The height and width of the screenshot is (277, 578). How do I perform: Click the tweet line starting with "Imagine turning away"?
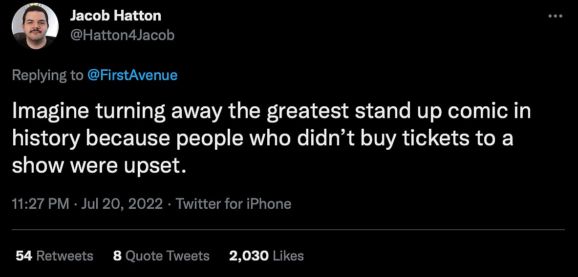tap(271, 112)
